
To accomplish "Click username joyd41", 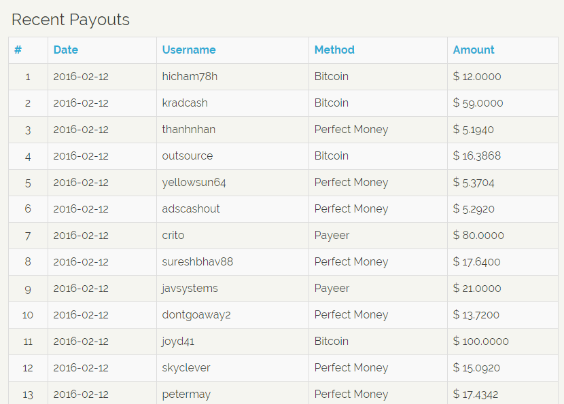I will pos(178,342).
